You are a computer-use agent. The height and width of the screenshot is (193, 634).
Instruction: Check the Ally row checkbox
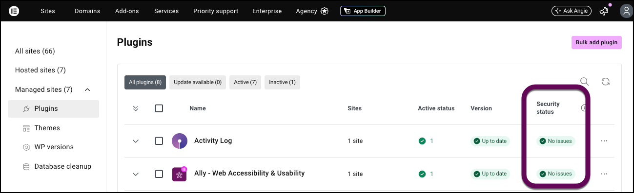(159, 174)
